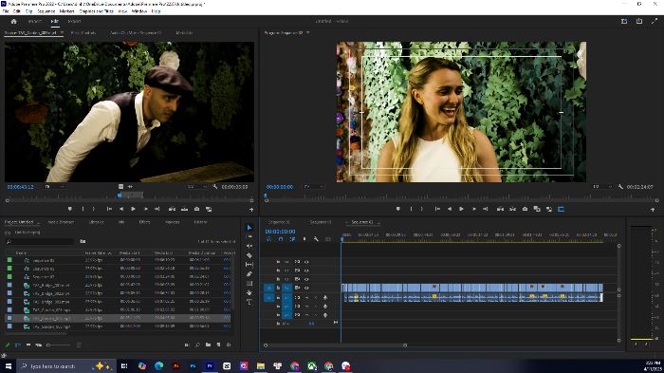Add a marker in the Program monitor
The image size is (664, 373).
pos(398,209)
